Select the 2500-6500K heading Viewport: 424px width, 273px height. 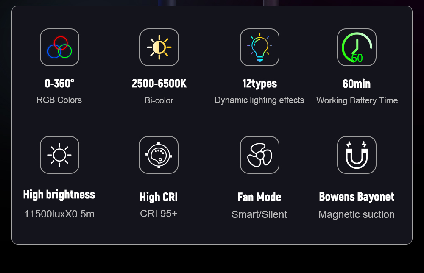pyautogui.click(x=159, y=84)
